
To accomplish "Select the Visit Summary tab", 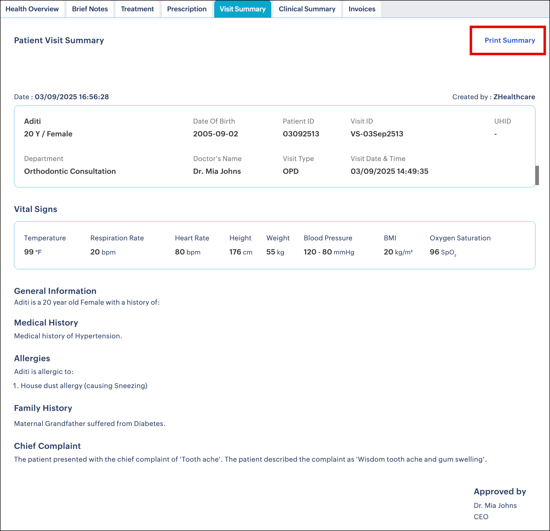I will point(242,9).
